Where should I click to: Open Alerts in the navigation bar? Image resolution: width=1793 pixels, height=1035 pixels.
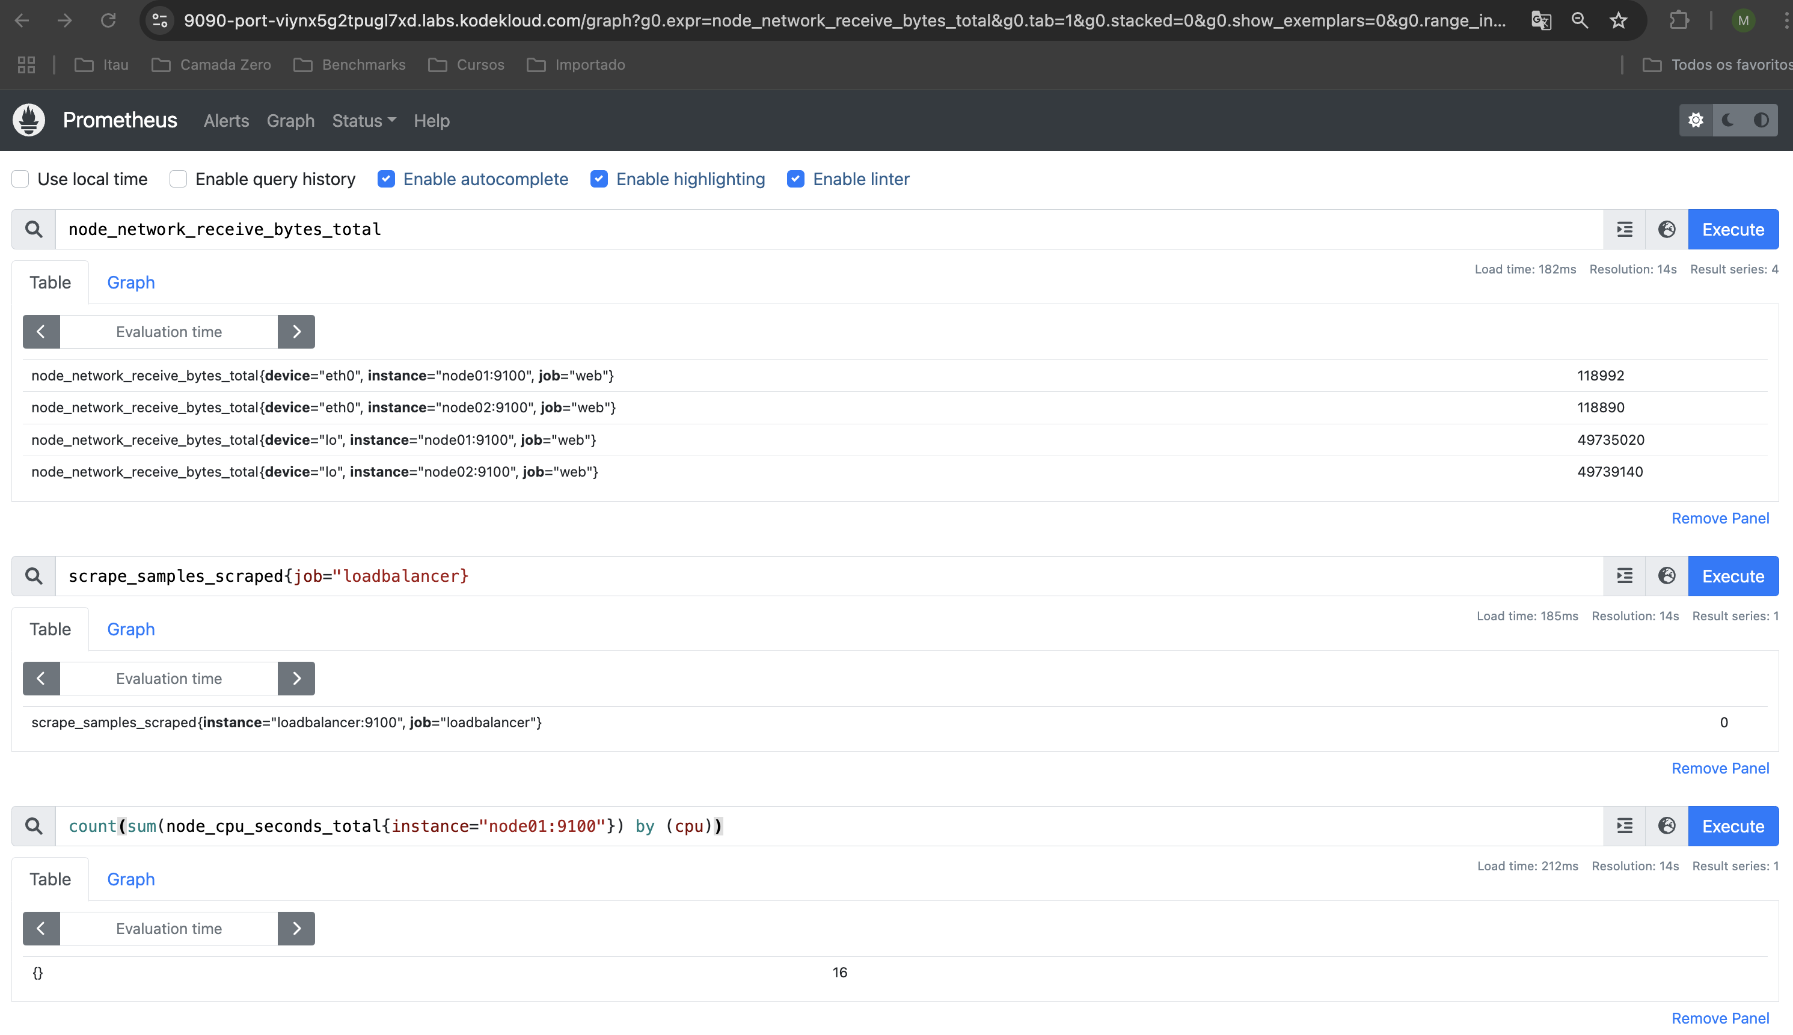226,121
